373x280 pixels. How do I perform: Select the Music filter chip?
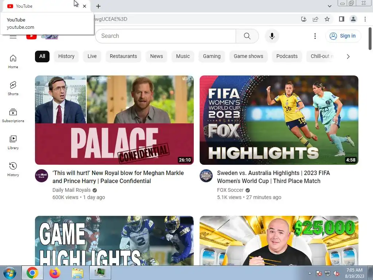(x=183, y=57)
